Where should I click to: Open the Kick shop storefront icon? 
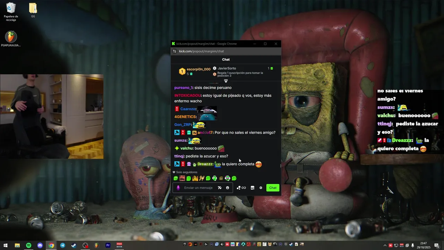(253, 188)
